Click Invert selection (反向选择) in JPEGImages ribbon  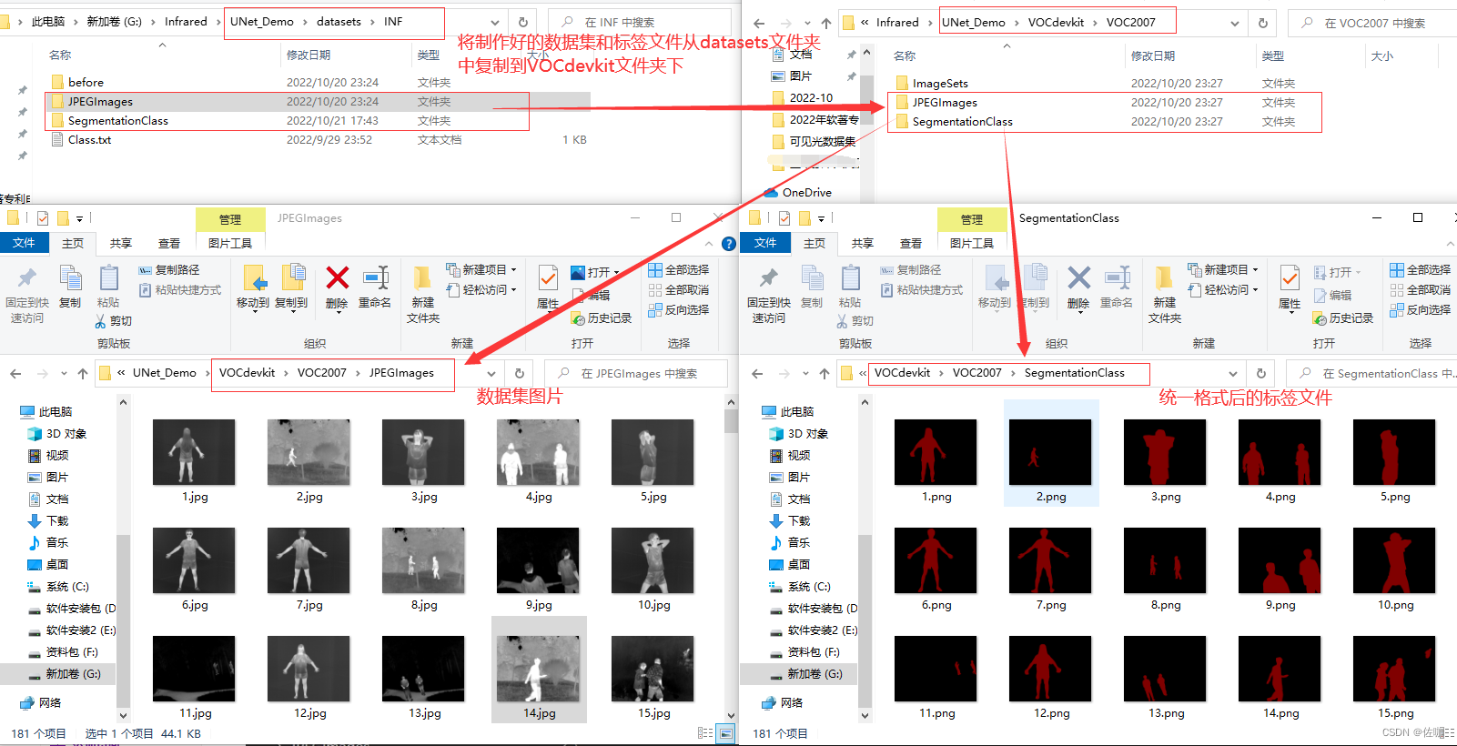pyautogui.click(x=679, y=310)
